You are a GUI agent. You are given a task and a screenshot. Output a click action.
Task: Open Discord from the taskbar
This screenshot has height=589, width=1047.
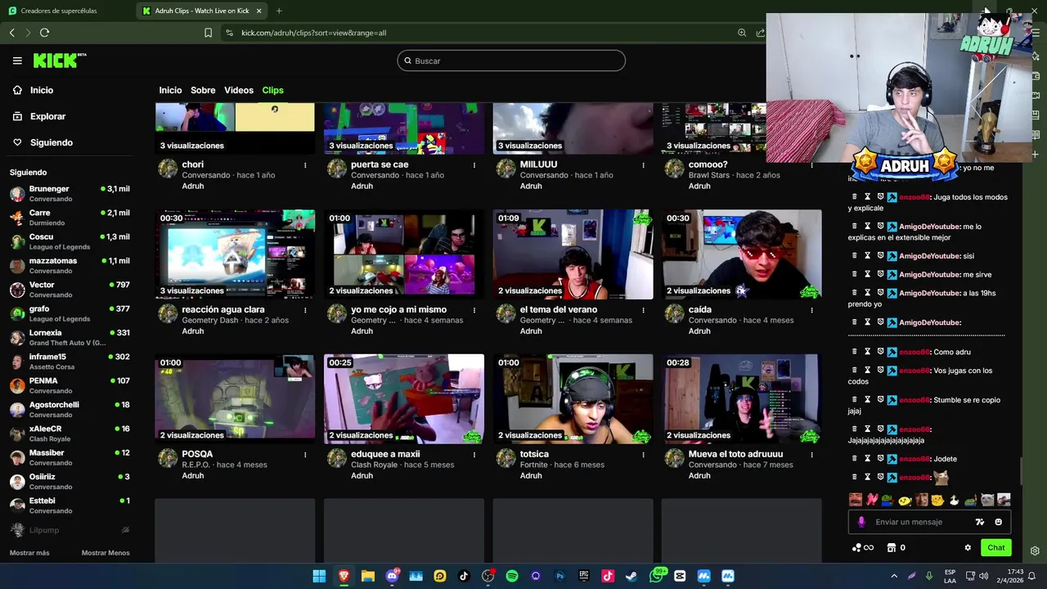[392, 576]
